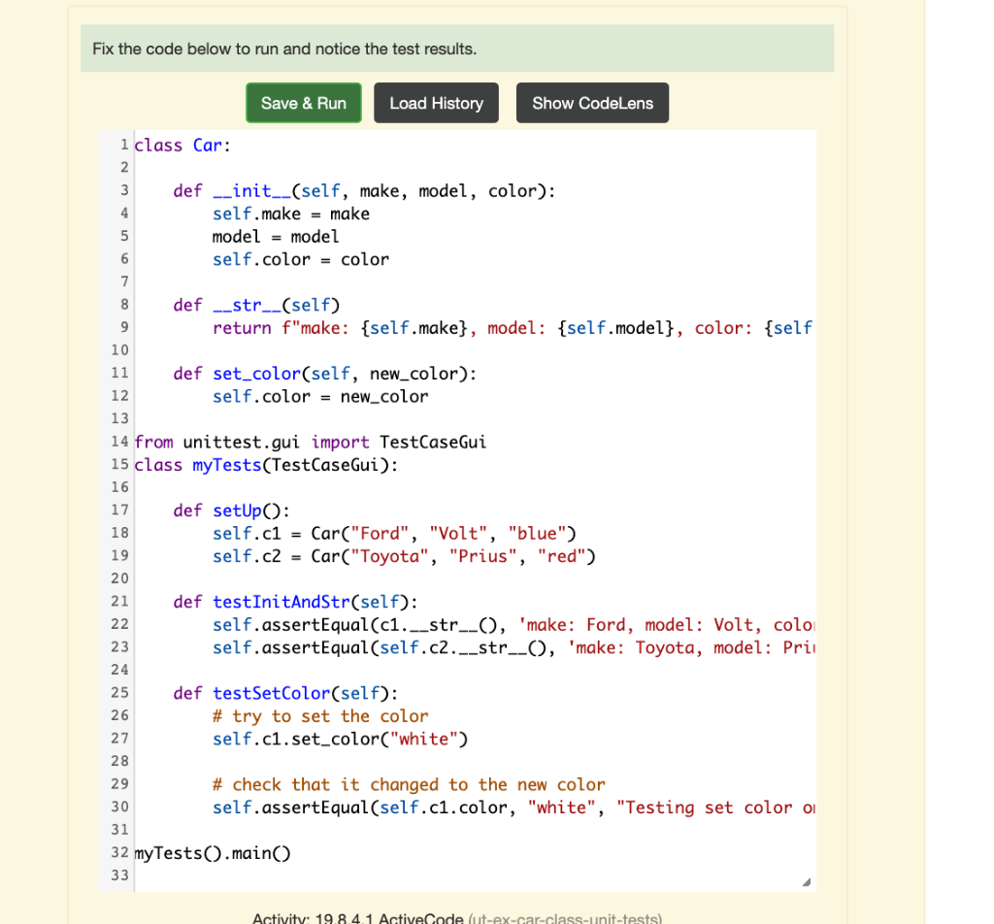Click the setUp method definition
Image resolution: width=994 pixels, height=924 pixels.
pyautogui.click(x=236, y=510)
